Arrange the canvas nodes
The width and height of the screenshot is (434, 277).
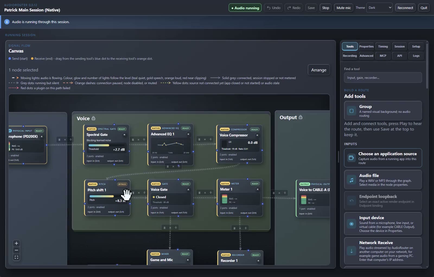coord(319,70)
